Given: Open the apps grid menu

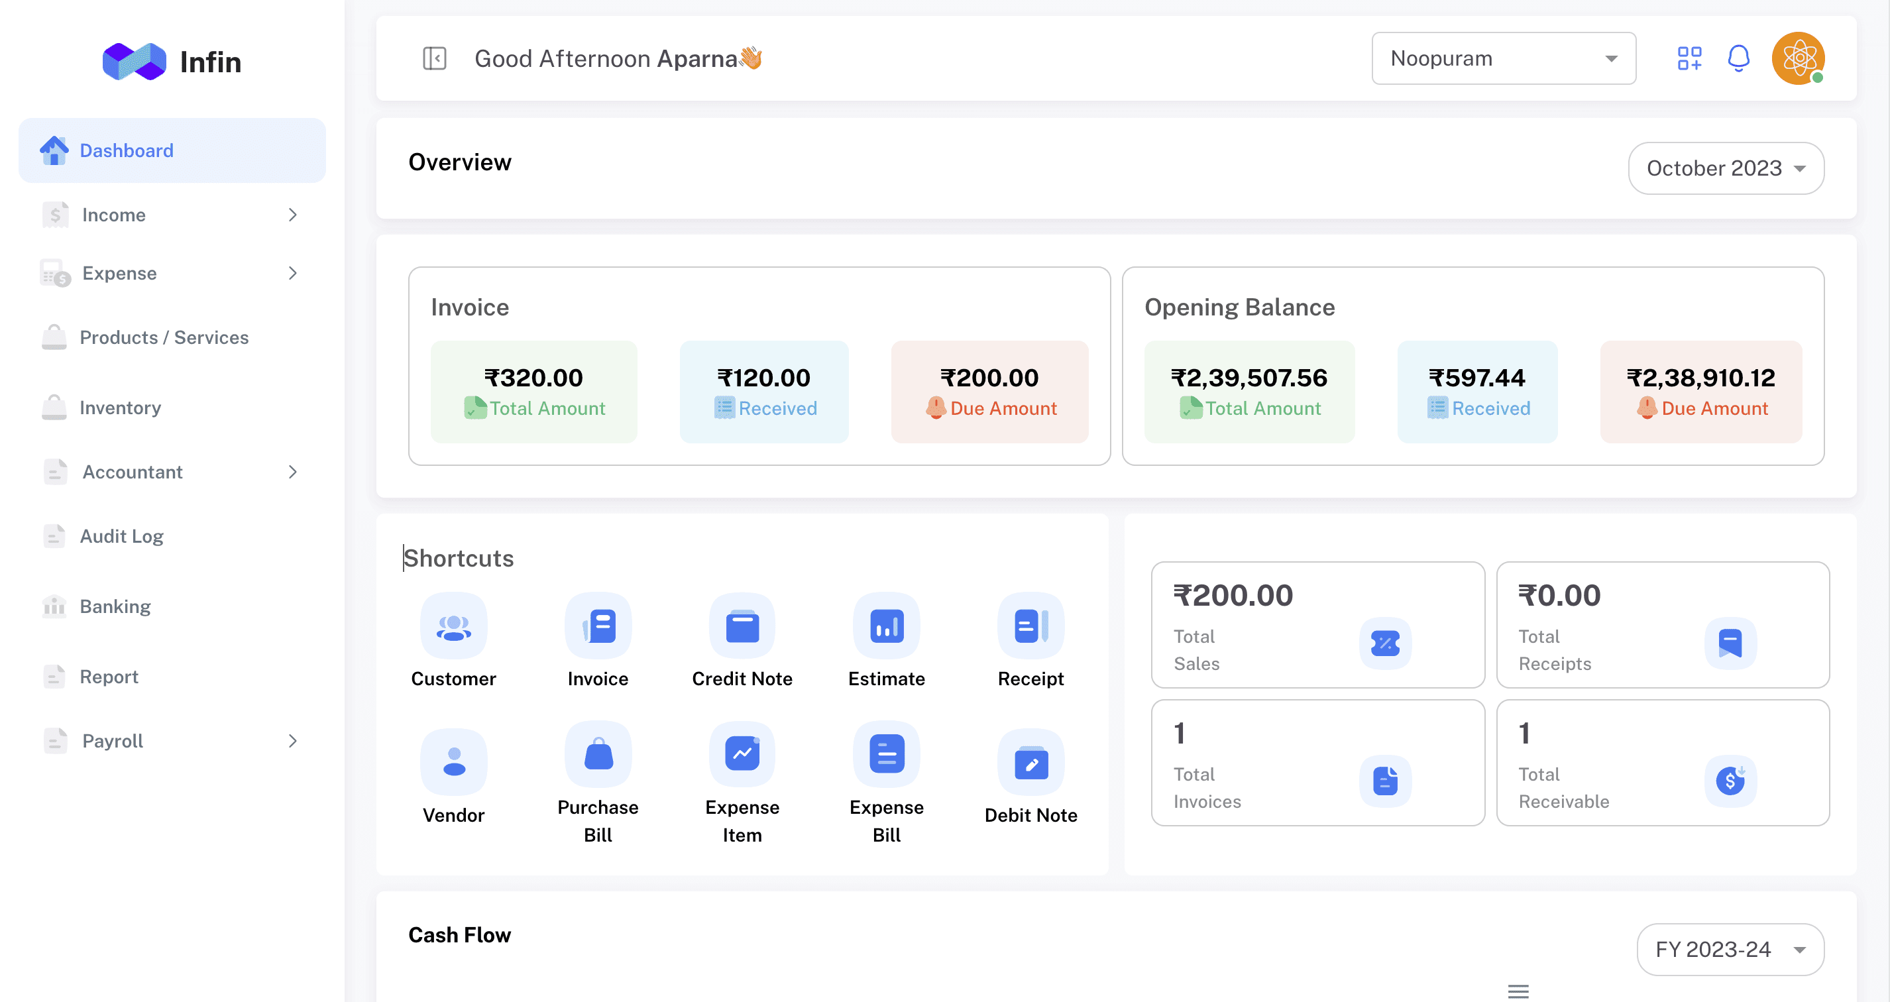Looking at the screenshot, I should coord(1690,58).
